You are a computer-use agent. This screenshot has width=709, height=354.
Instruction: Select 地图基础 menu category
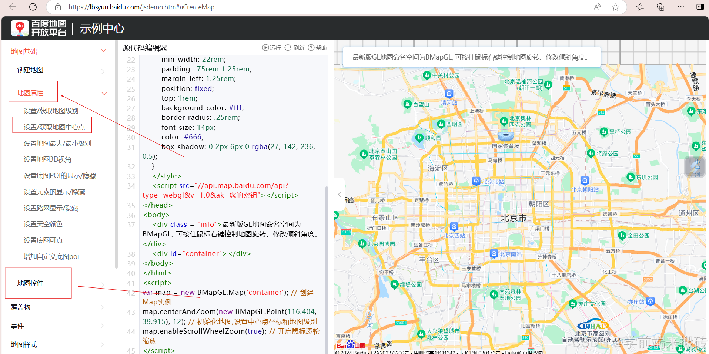[24, 51]
